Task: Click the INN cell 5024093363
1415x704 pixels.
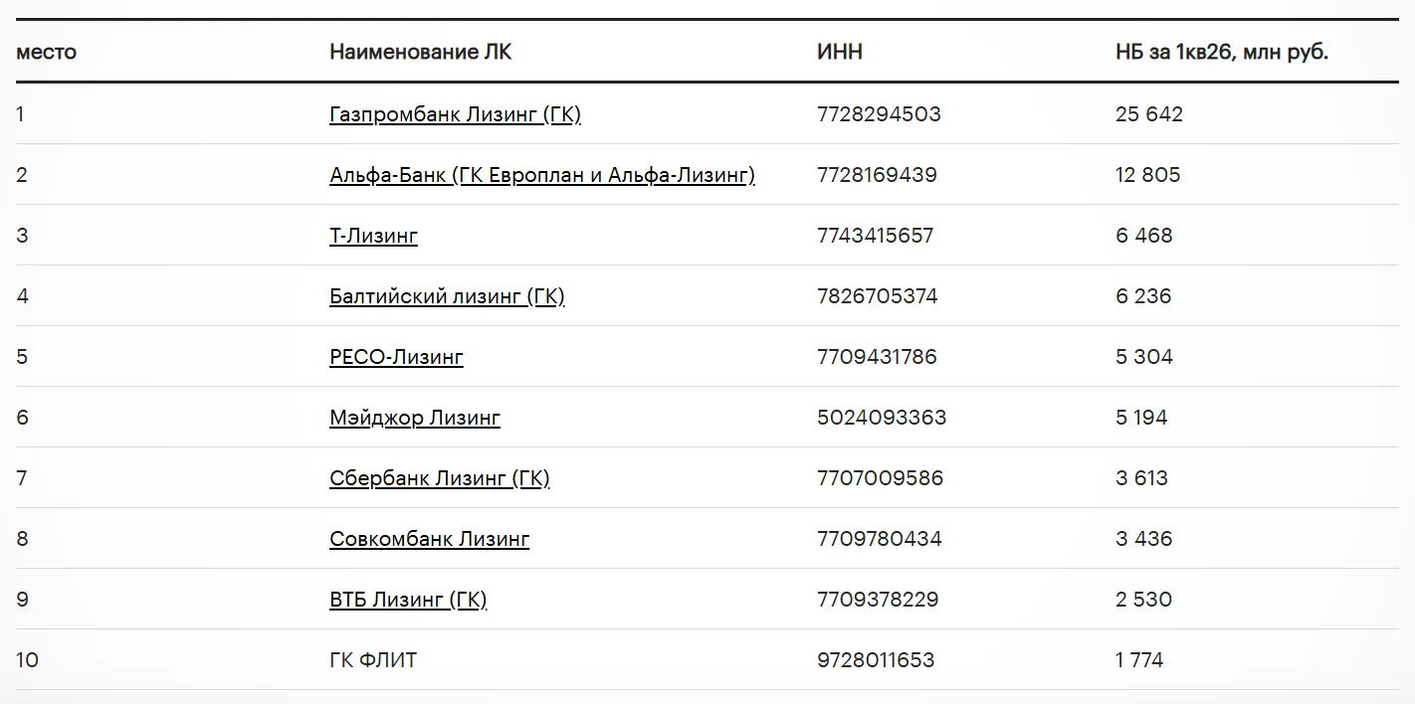Action: pos(882,418)
